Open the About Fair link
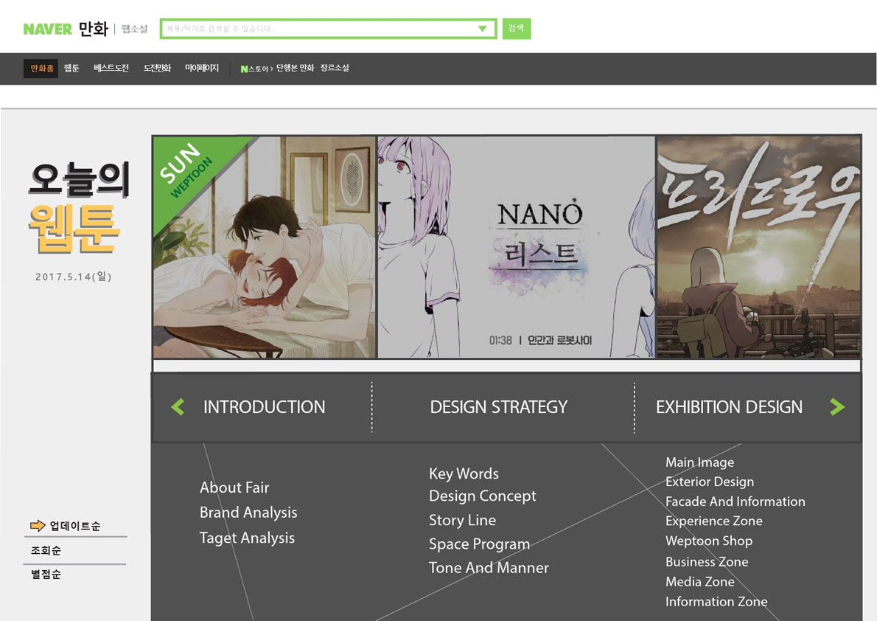 tap(234, 488)
